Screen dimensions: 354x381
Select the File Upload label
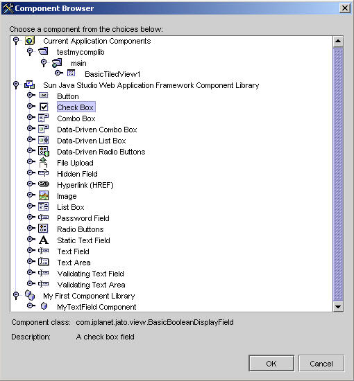[75, 163]
